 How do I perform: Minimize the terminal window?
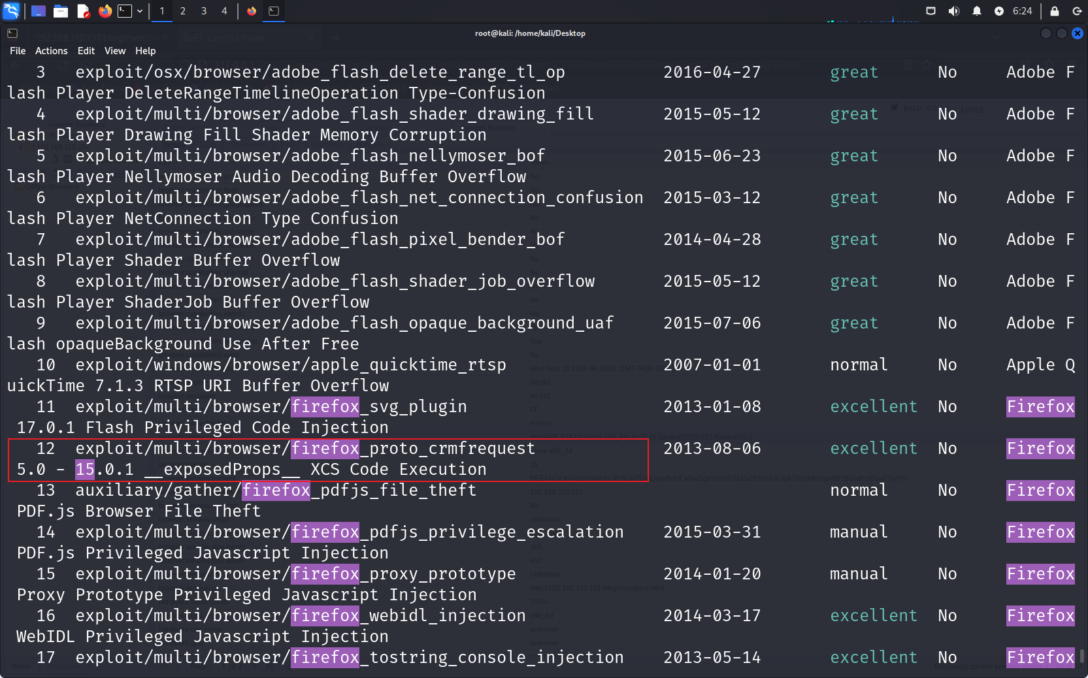tap(1046, 33)
